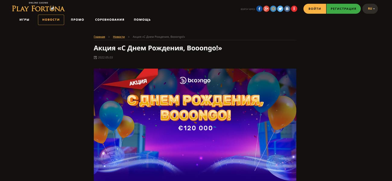Select the Новости navigation tab

tap(51, 20)
